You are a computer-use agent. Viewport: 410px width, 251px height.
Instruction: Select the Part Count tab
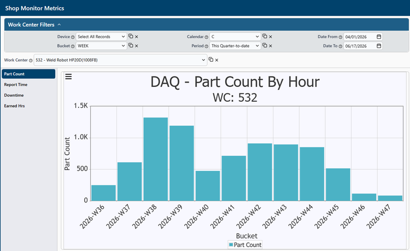click(x=28, y=74)
